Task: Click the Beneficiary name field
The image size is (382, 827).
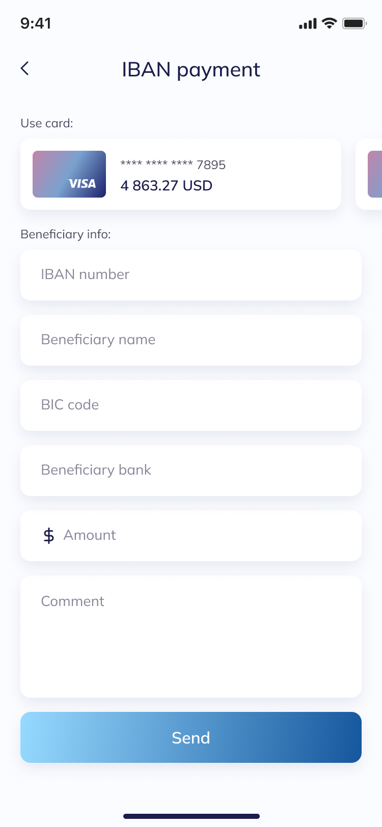Action: click(x=191, y=340)
